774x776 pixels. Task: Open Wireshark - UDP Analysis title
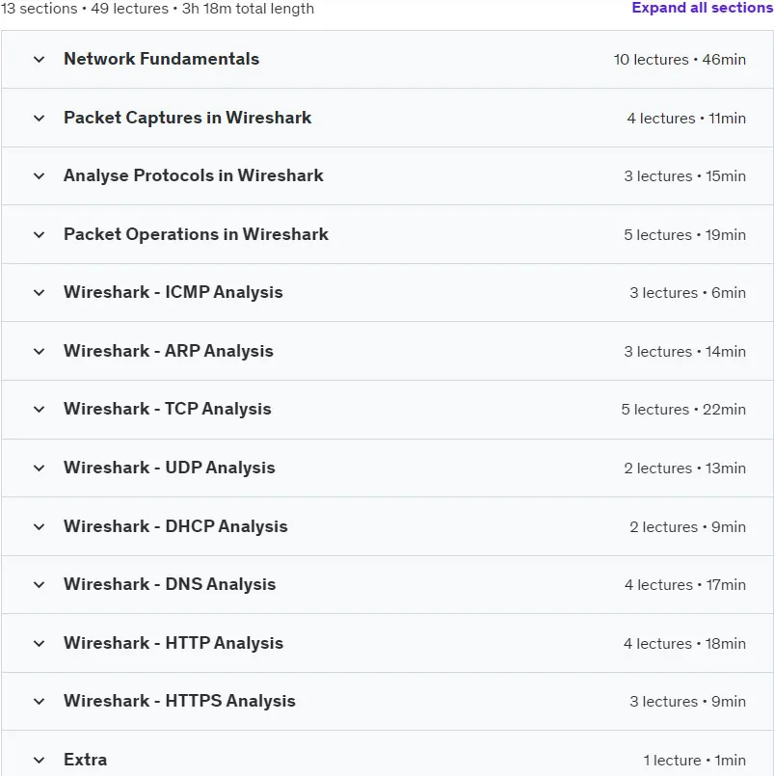click(170, 468)
